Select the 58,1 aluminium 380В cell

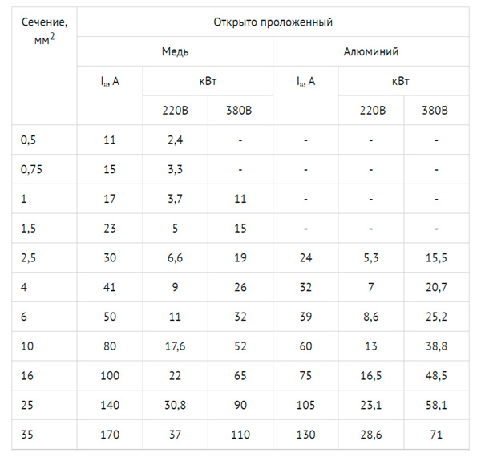tap(436, 406)
